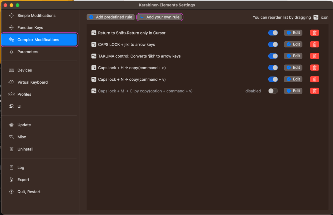Toggle Caps lock + H copy rule

pyautogui.click(x=273, y=68)
